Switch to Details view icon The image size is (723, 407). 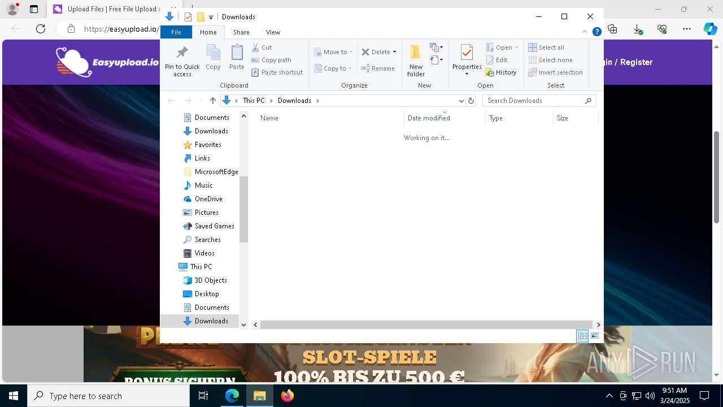[x=582, y=336]
